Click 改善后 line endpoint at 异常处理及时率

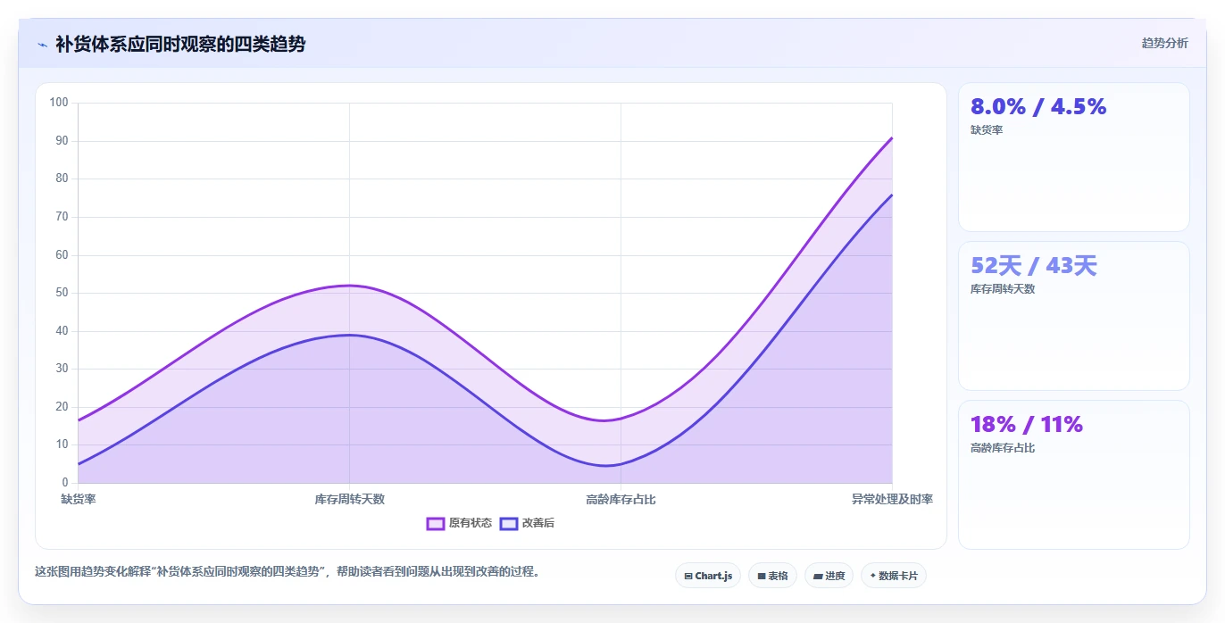click(x=891, y=195)
